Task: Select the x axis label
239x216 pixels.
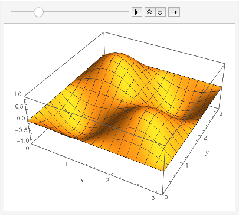Action: (82, 180)
